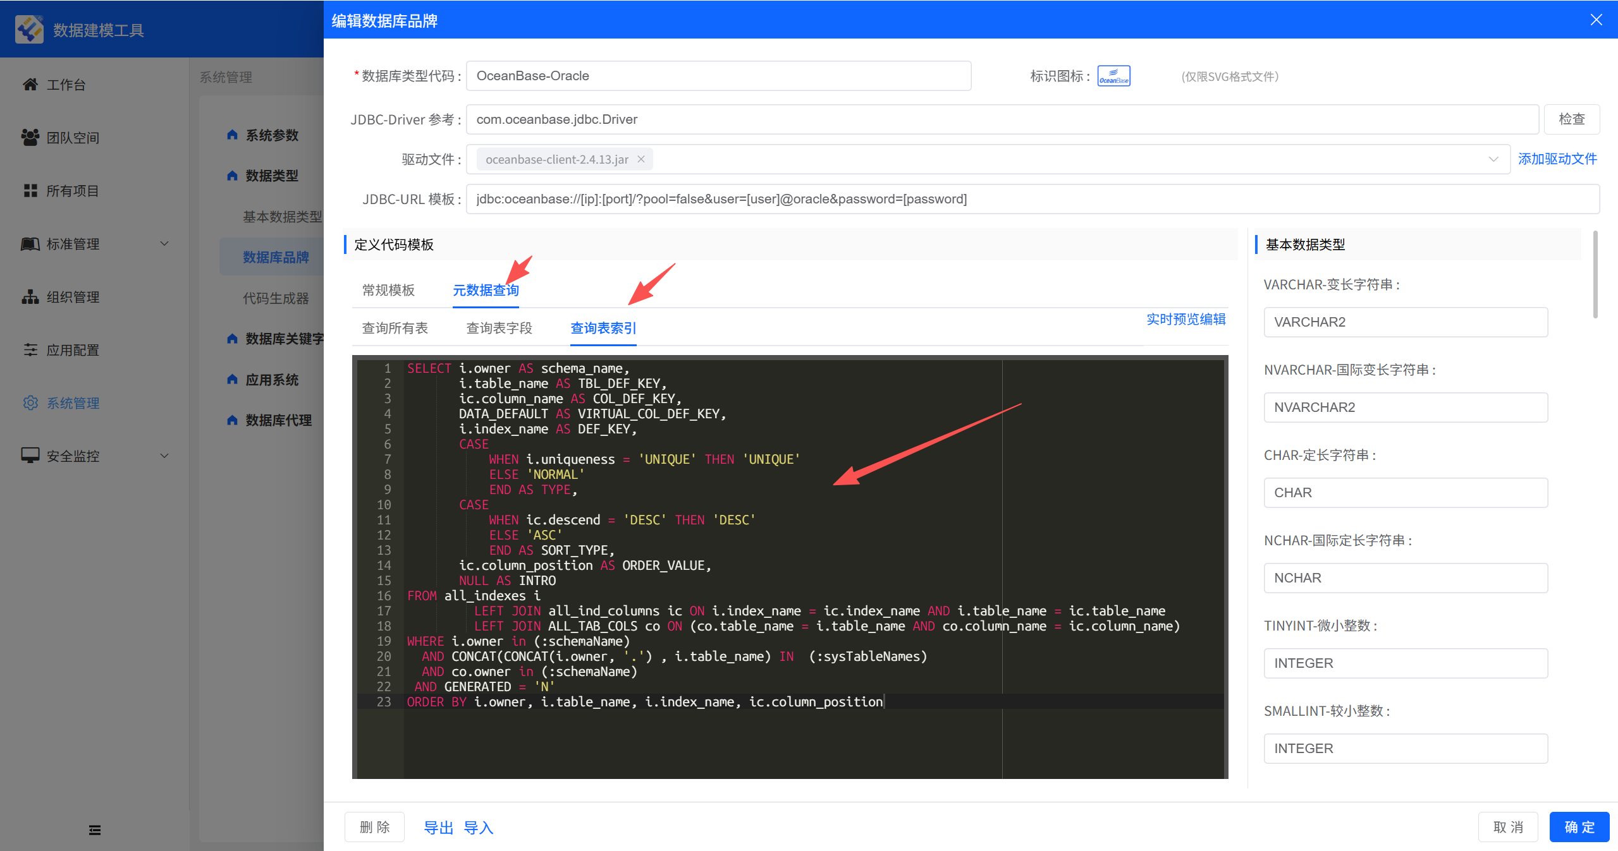Select the 查询表索引 sub-tab
The image size is (1618, 851).
pyautogui.click(x=603, y=328)
